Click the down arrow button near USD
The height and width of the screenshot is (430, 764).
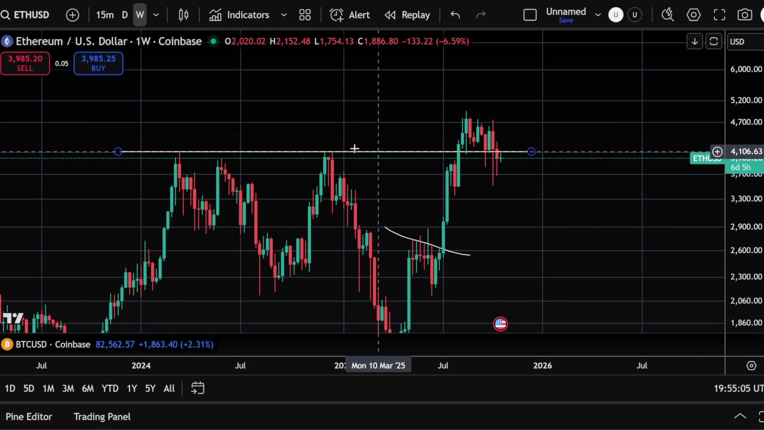tap(694, 41)
